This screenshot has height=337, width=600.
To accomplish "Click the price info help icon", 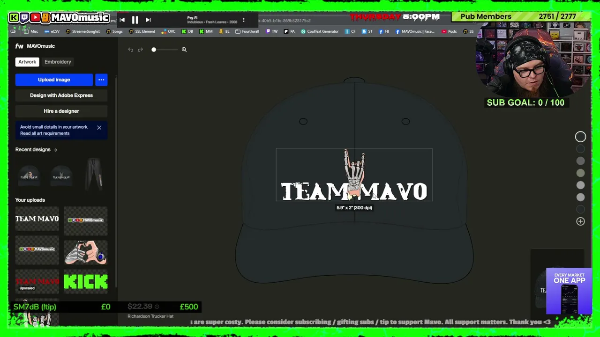I will [157, 307].
